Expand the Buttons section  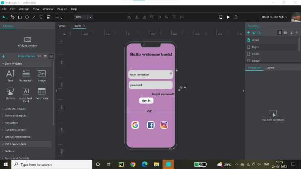[9, 151]
